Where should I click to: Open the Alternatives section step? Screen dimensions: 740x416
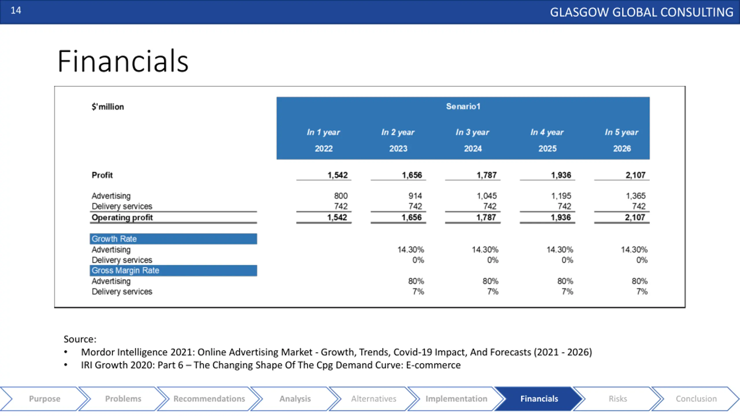pyautogui.click(x=373, y=399)
